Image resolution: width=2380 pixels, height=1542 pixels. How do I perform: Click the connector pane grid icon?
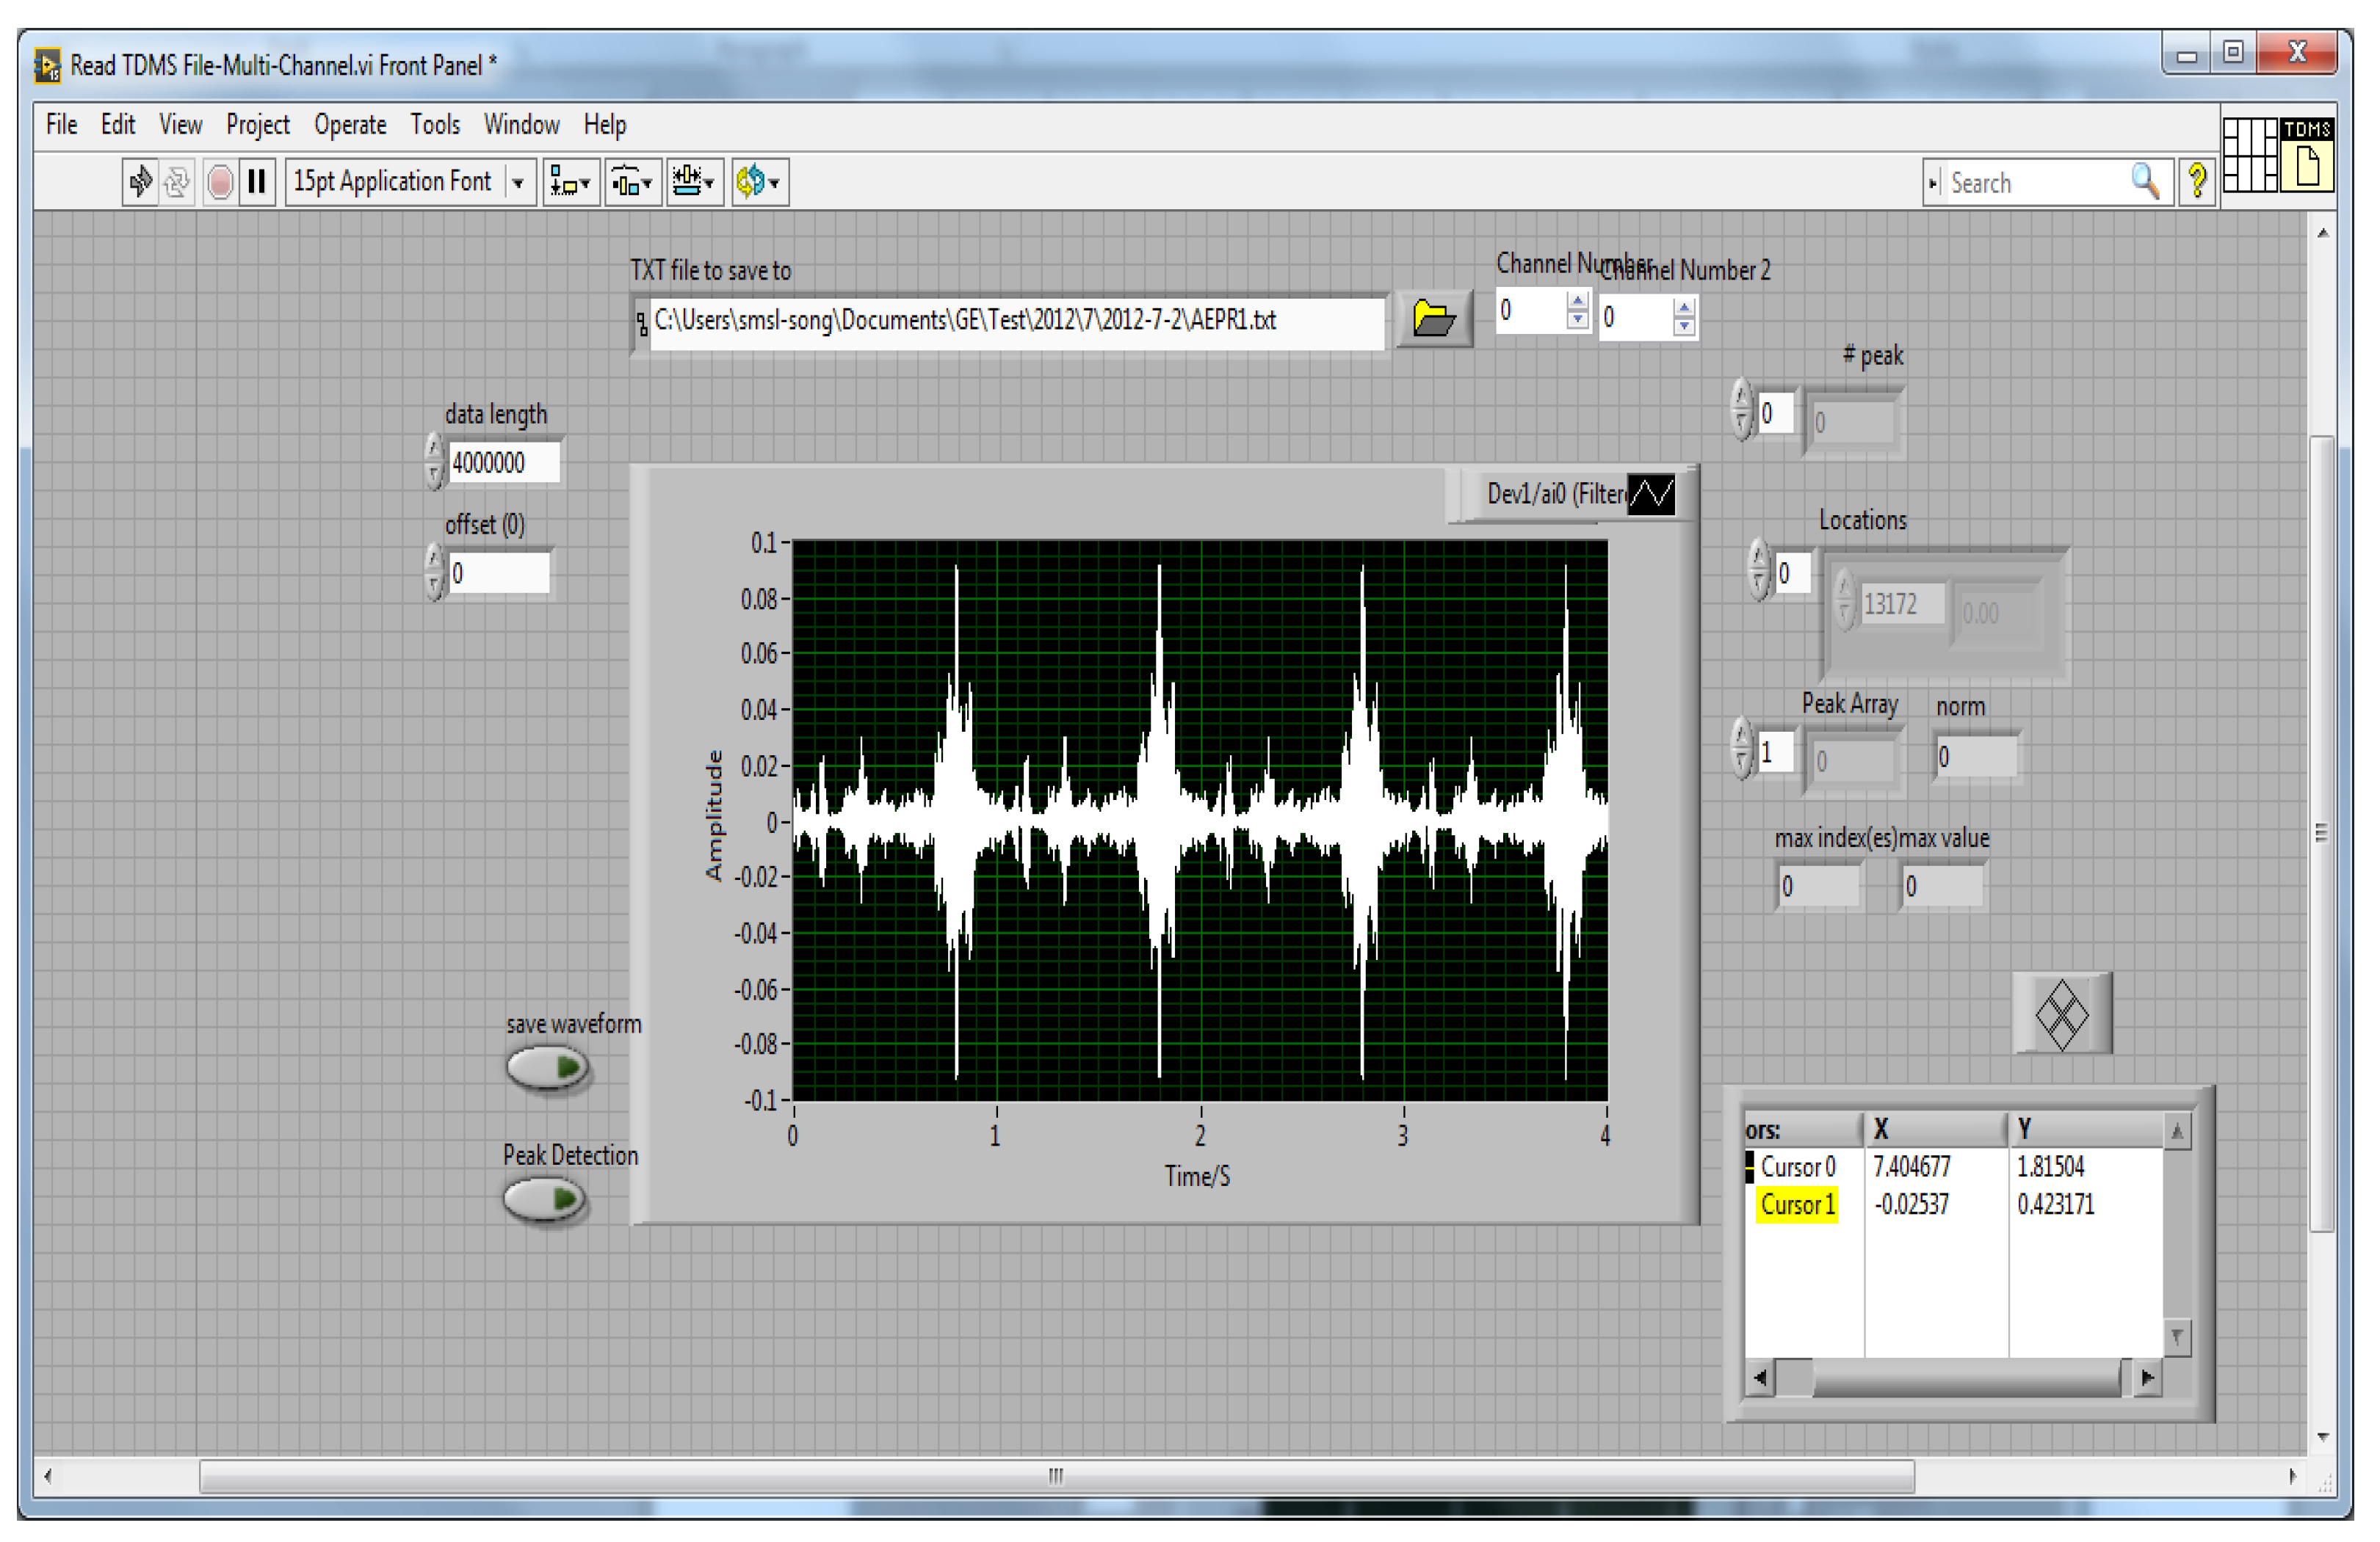tap(2250, 155)
